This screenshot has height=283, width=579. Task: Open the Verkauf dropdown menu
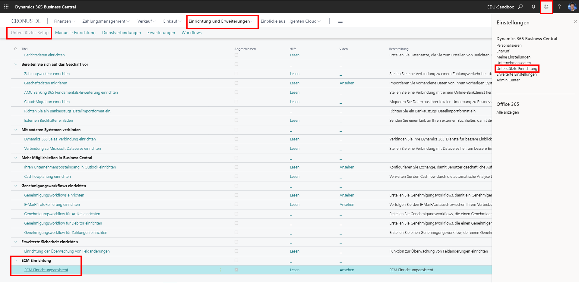tap(147, 21)
